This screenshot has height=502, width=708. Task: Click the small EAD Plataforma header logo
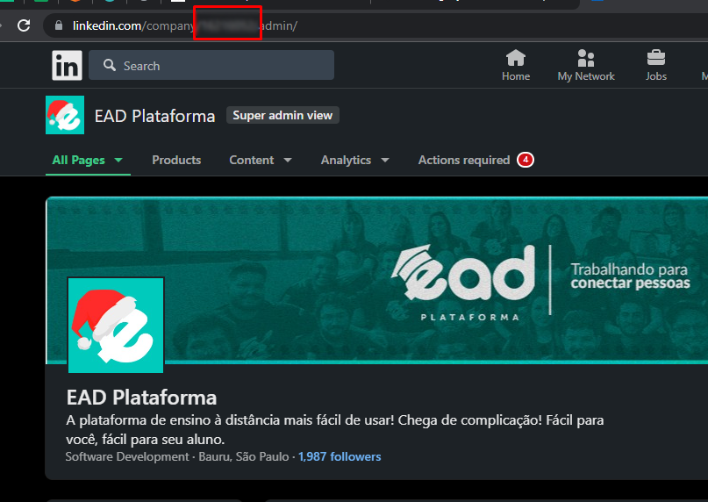(x=65, y=115)
